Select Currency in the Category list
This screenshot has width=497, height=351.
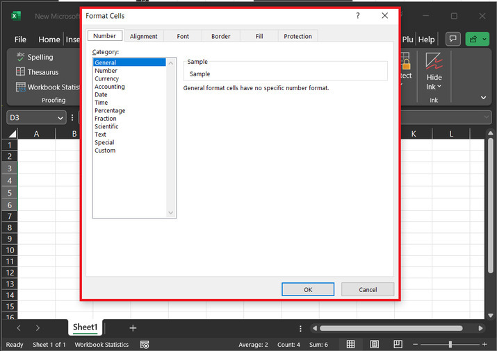pos(107,79)
